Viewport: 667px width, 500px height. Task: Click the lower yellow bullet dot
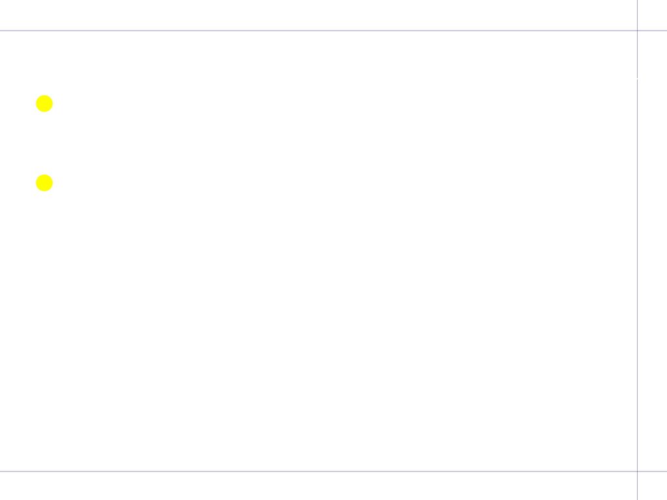click(x=44, y=183)
